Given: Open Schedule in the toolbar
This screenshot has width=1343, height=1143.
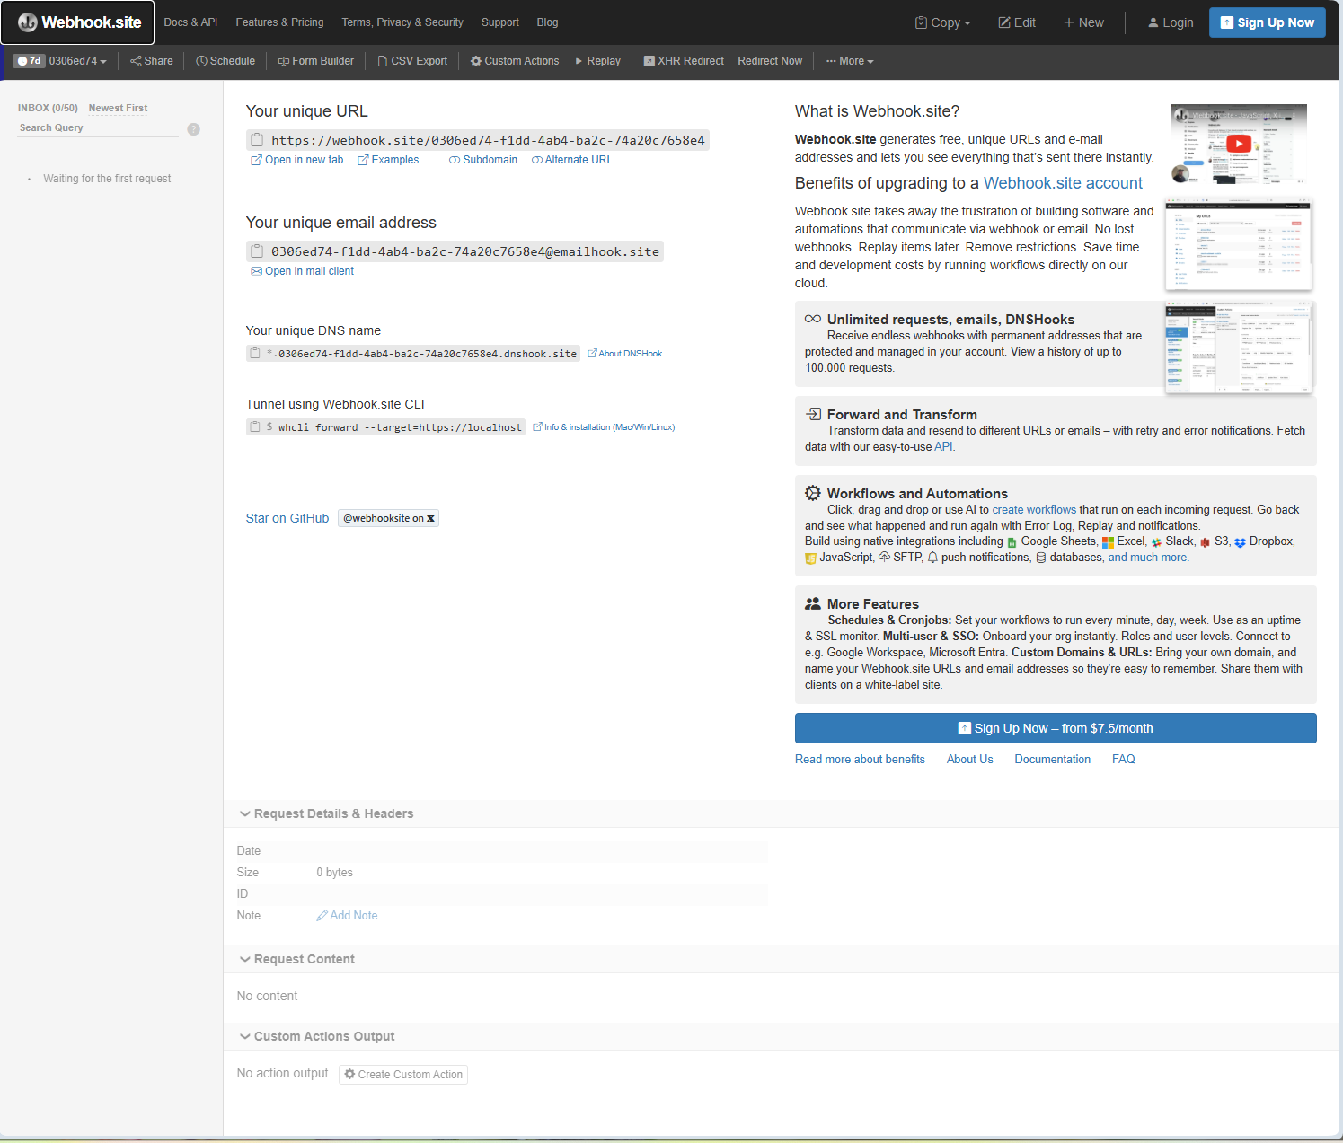Looking at the screenshot, I should click(225, 61).
